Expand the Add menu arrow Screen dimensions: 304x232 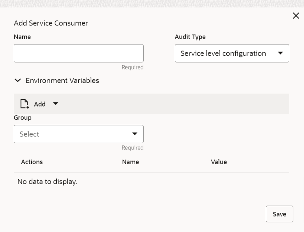(56, 103)
